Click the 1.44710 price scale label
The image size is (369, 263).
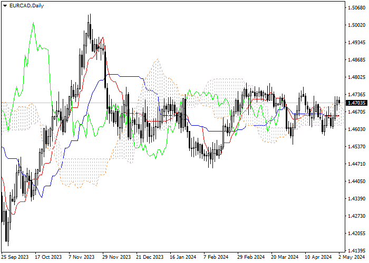(x=356, y=164)
